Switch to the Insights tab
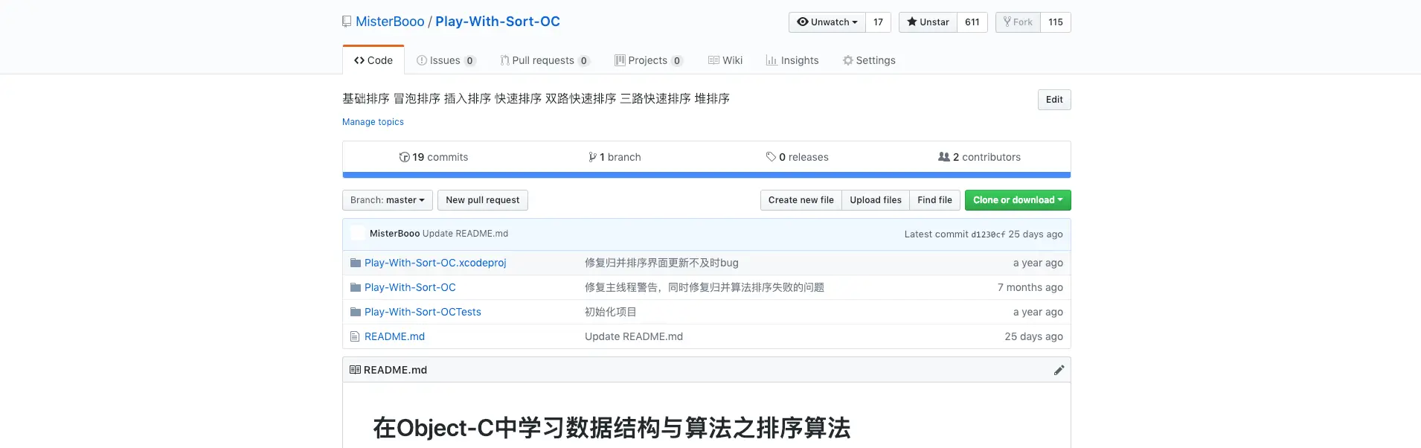 point(792,60)
